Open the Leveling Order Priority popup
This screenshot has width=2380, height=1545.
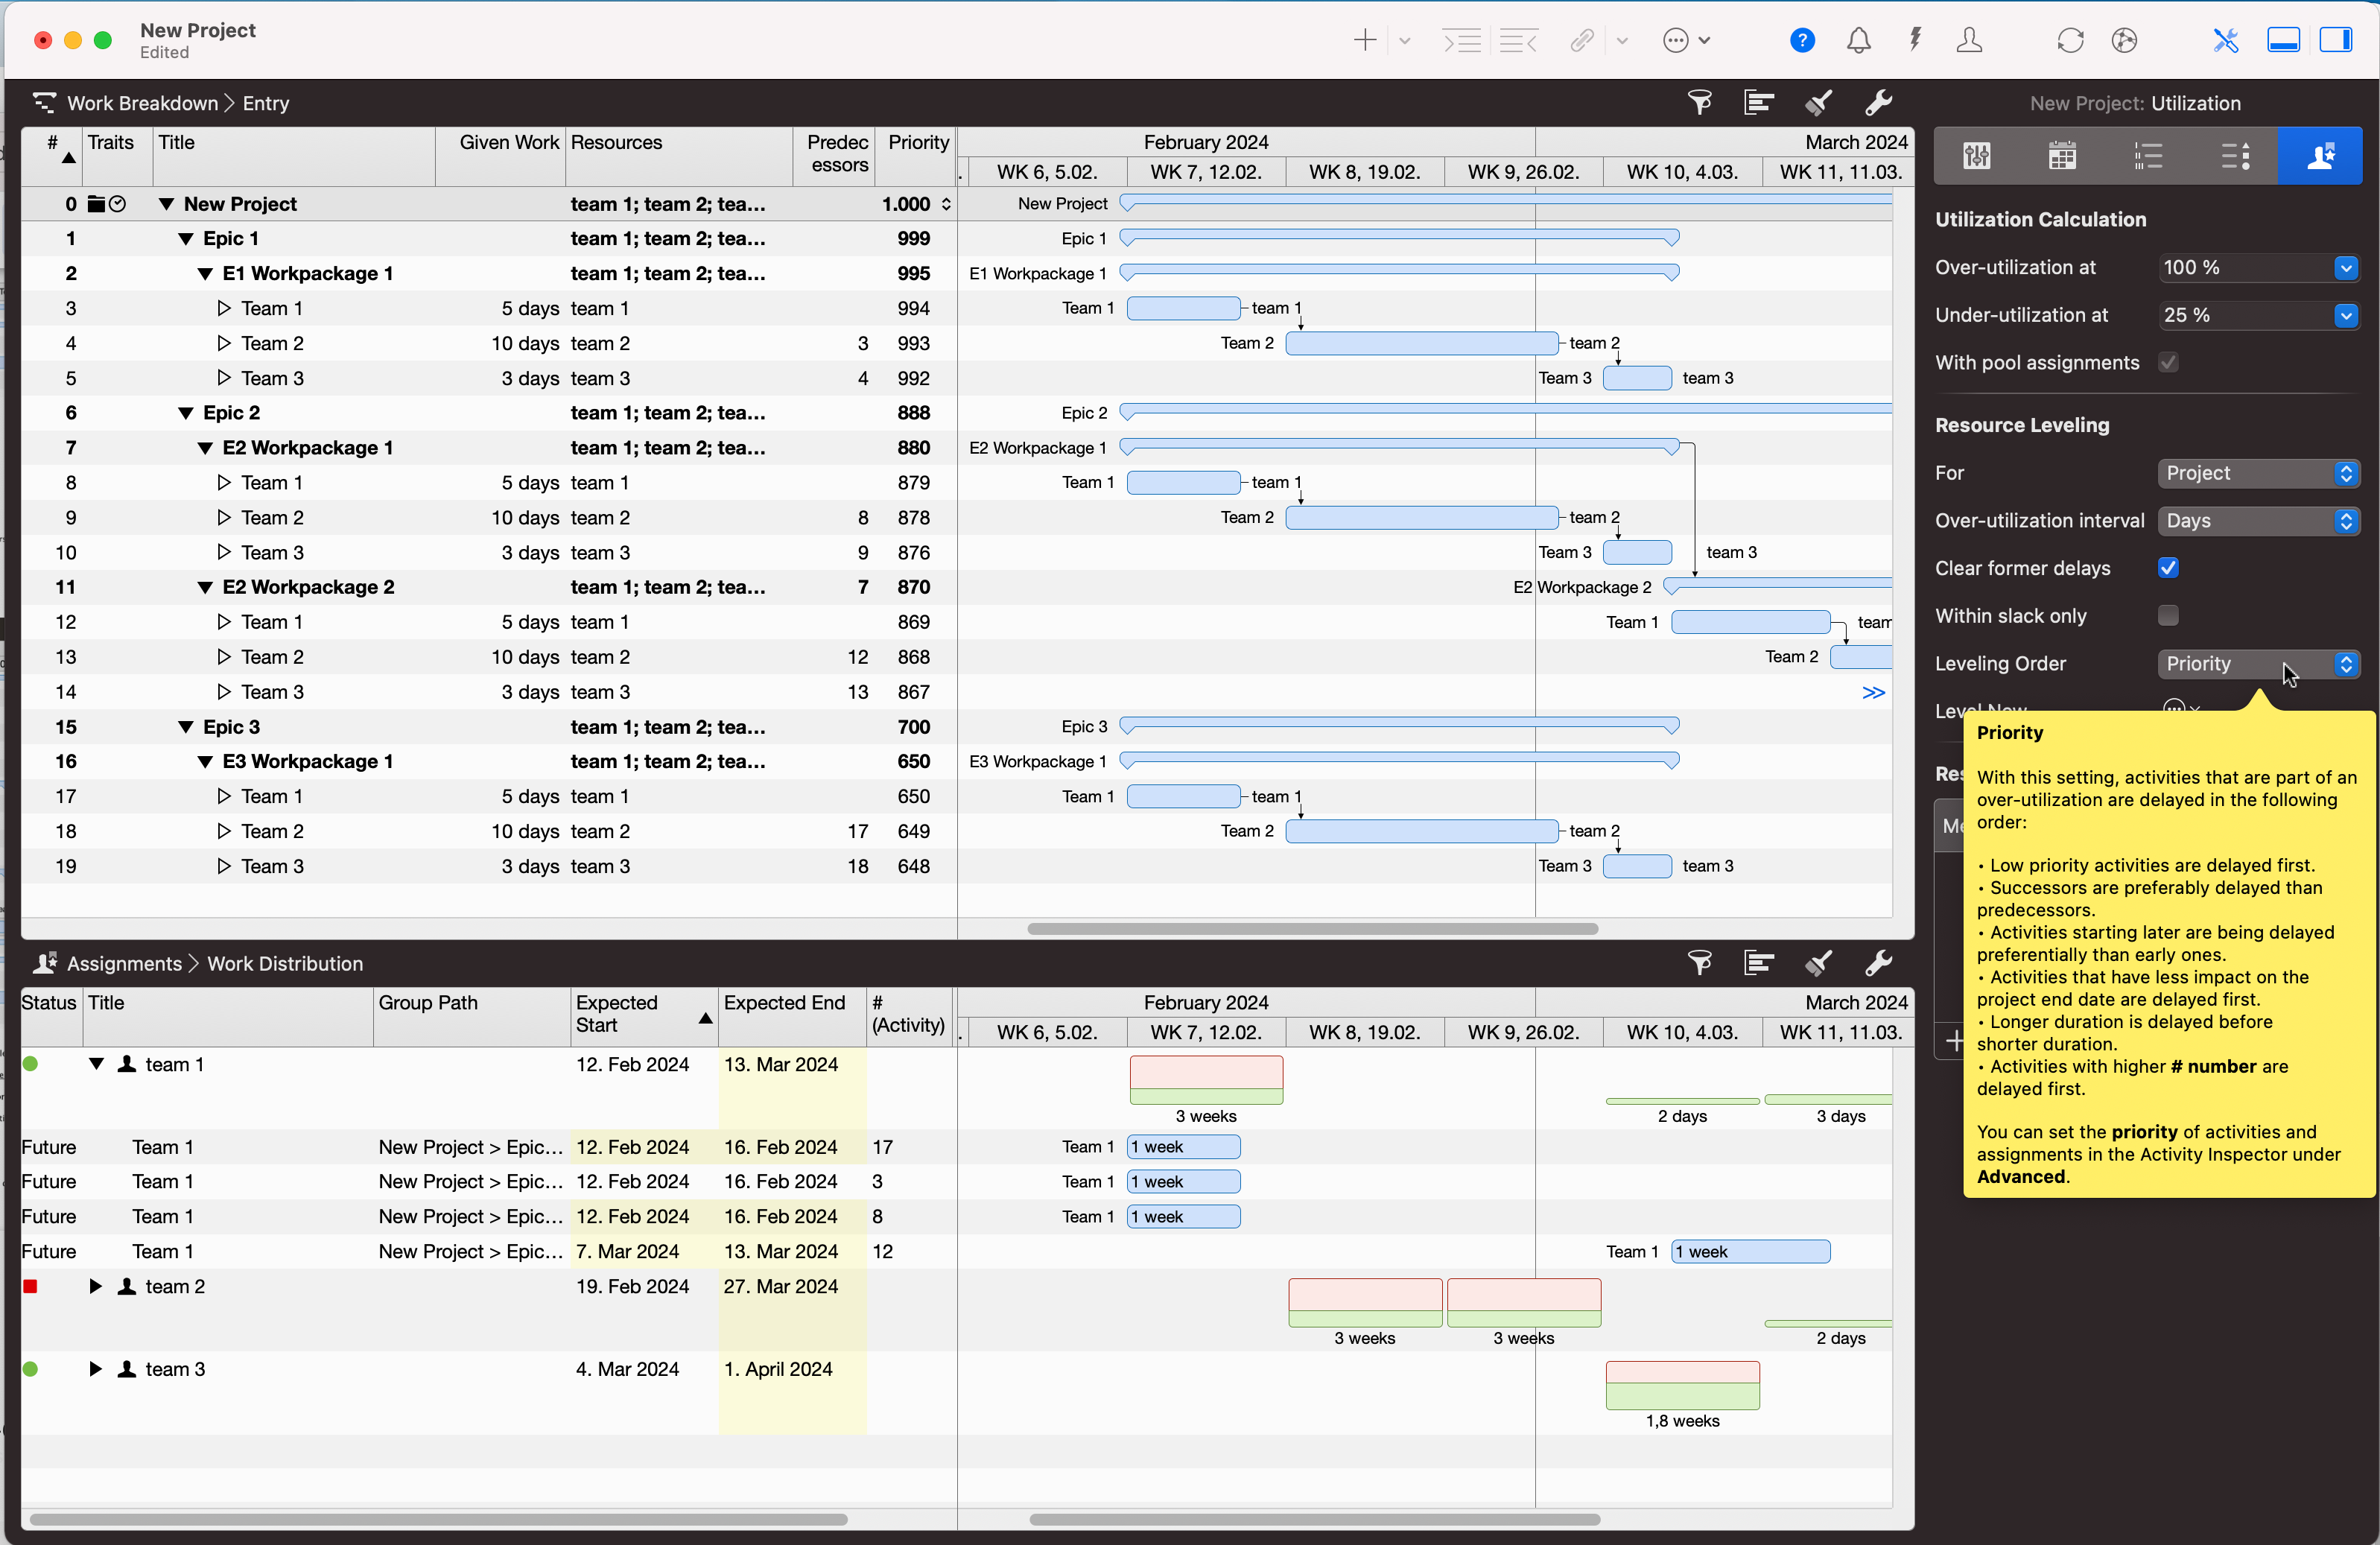click(2258, 664)
